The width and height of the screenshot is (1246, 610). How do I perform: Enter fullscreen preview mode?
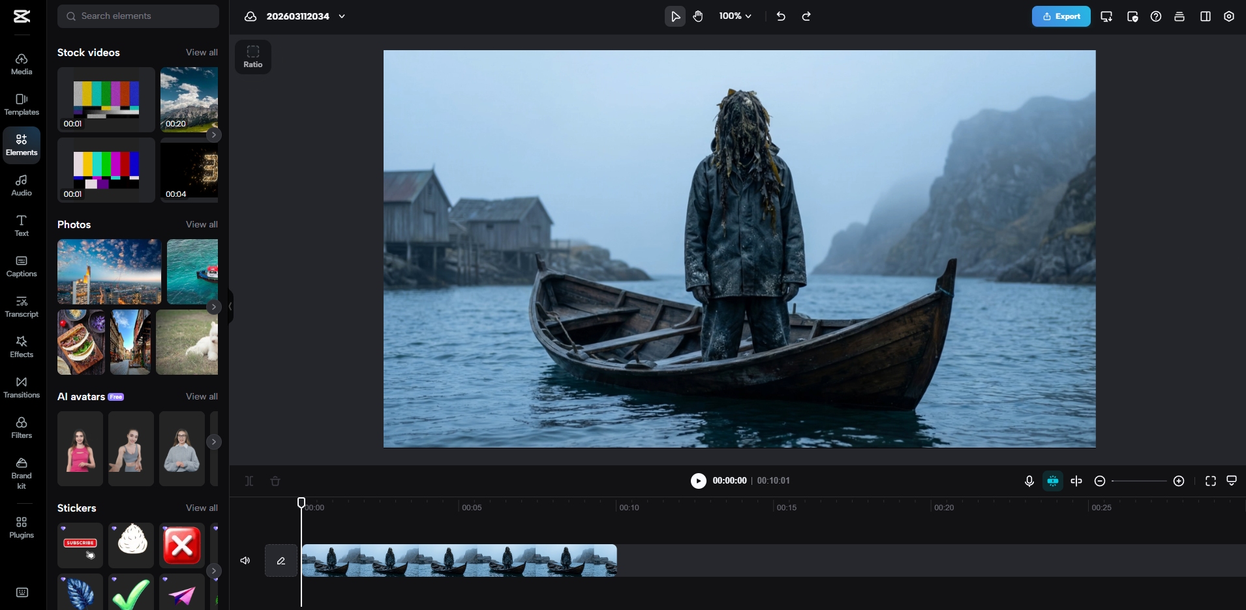coord(1210,481)
